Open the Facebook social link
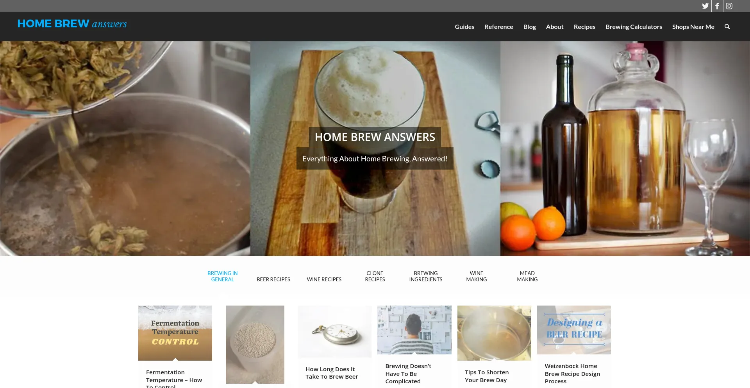This screenshot has width=750, height=388. (x=717, y=6)
